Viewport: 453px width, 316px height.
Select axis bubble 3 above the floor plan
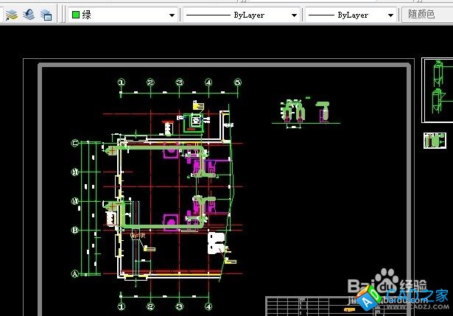coord(180,82)
